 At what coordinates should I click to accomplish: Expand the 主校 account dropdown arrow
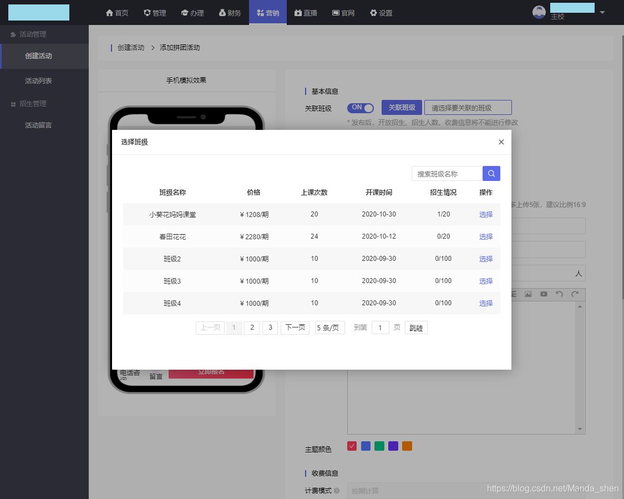(x=602, y=13)
